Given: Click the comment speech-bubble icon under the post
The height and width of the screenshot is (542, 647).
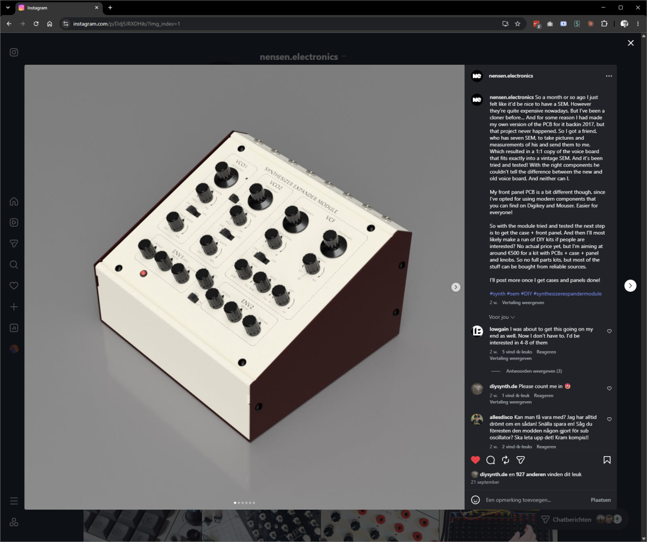Looking at the screenshot, I should pyautogui.click(x=491, y=460).
